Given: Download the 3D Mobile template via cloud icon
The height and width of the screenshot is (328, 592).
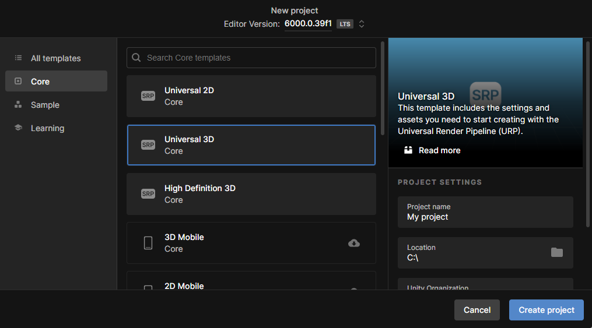Looking at the screenshot, I should pos(354,243).
